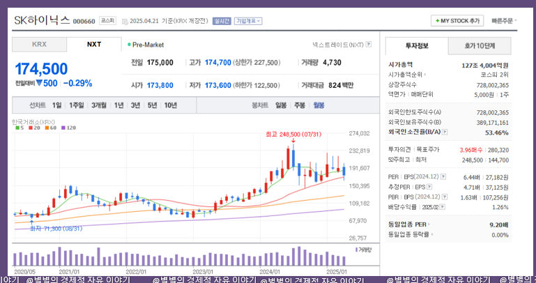536x283 pixels.
Task: Click the help icon beside PER EPS(2024.12)
Action: [x=443, y=177]
